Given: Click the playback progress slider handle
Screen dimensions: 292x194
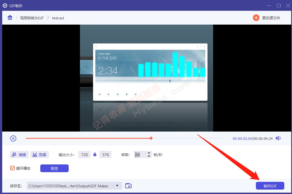Looking at the screenshot, I should point(151,138).
